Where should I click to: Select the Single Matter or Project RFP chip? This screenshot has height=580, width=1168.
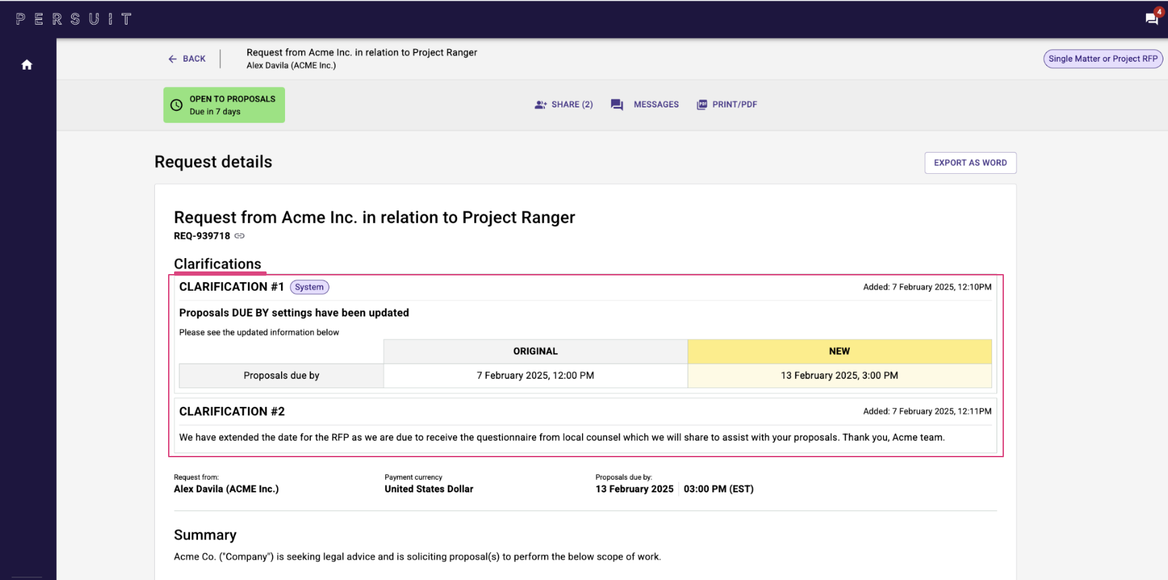pyautogui.click(x=1102, y=59)
